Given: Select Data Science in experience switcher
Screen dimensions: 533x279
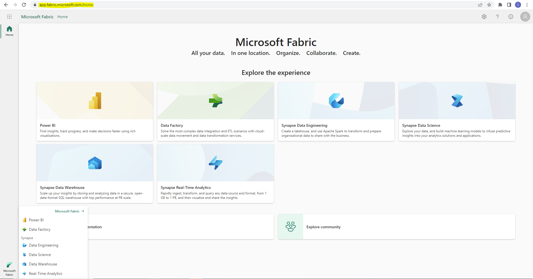Looking at the screenshot, I should coord(53,255).
